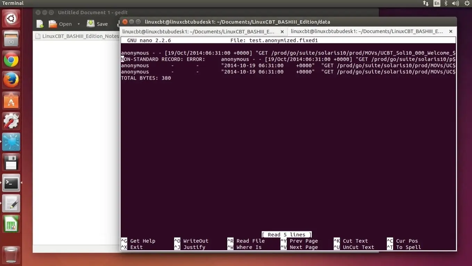Click the '^K Cut Text' nano shortcut

click(351, 241)
